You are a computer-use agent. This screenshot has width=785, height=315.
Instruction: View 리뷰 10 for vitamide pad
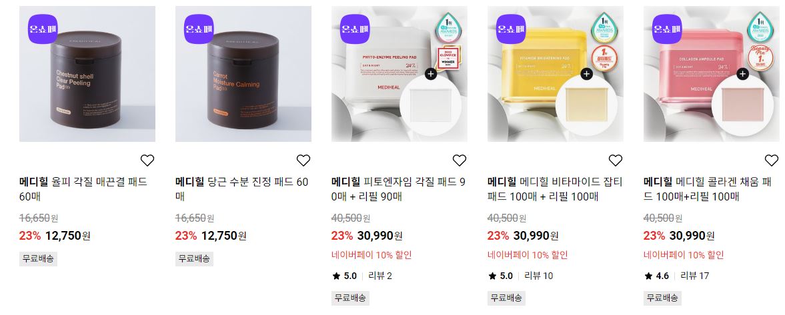coord(539,276)
